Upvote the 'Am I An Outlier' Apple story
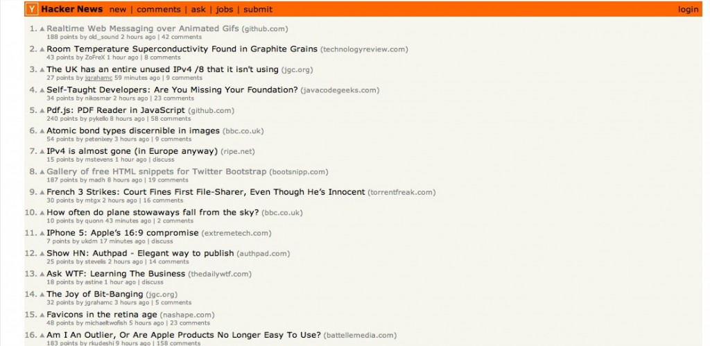The height and width of the screenshot is (346, 710). tap(42, 336)
